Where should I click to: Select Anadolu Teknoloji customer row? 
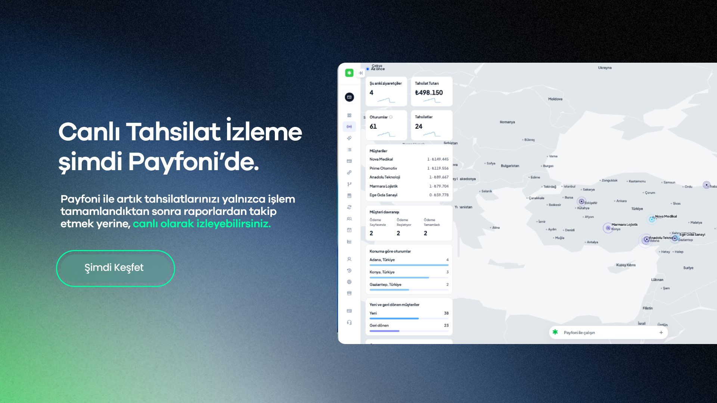coord(409,177)
